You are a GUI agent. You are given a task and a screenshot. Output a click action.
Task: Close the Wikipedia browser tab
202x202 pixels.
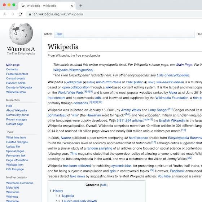[72, 6]
